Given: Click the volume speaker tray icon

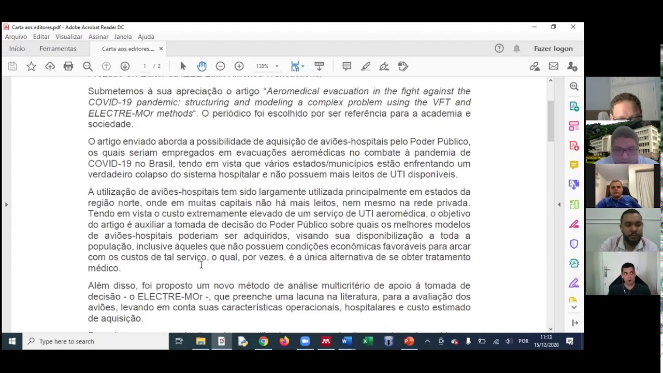Looking at the screenshot, I should [509, 341].
